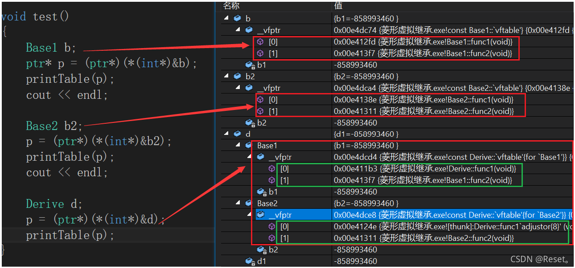Click the [0] icon for Base1::func1 entry
This screenshot has height=268, width=575.
coord(260,41)
